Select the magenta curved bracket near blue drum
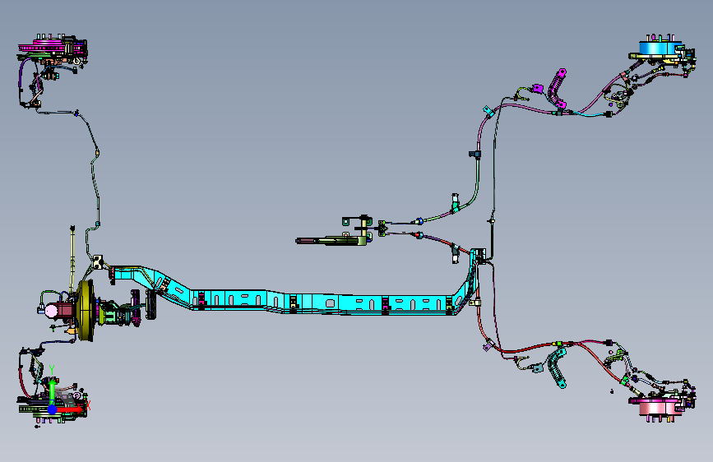The image size is (713, 462). coord(557,89)
